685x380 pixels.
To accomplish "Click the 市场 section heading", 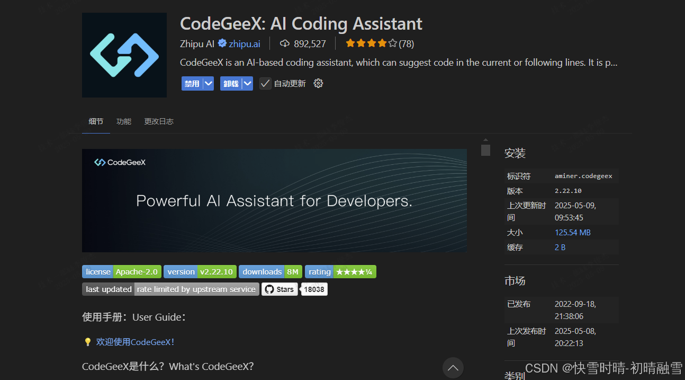I will pyautogui.click(x=515, y=280).
